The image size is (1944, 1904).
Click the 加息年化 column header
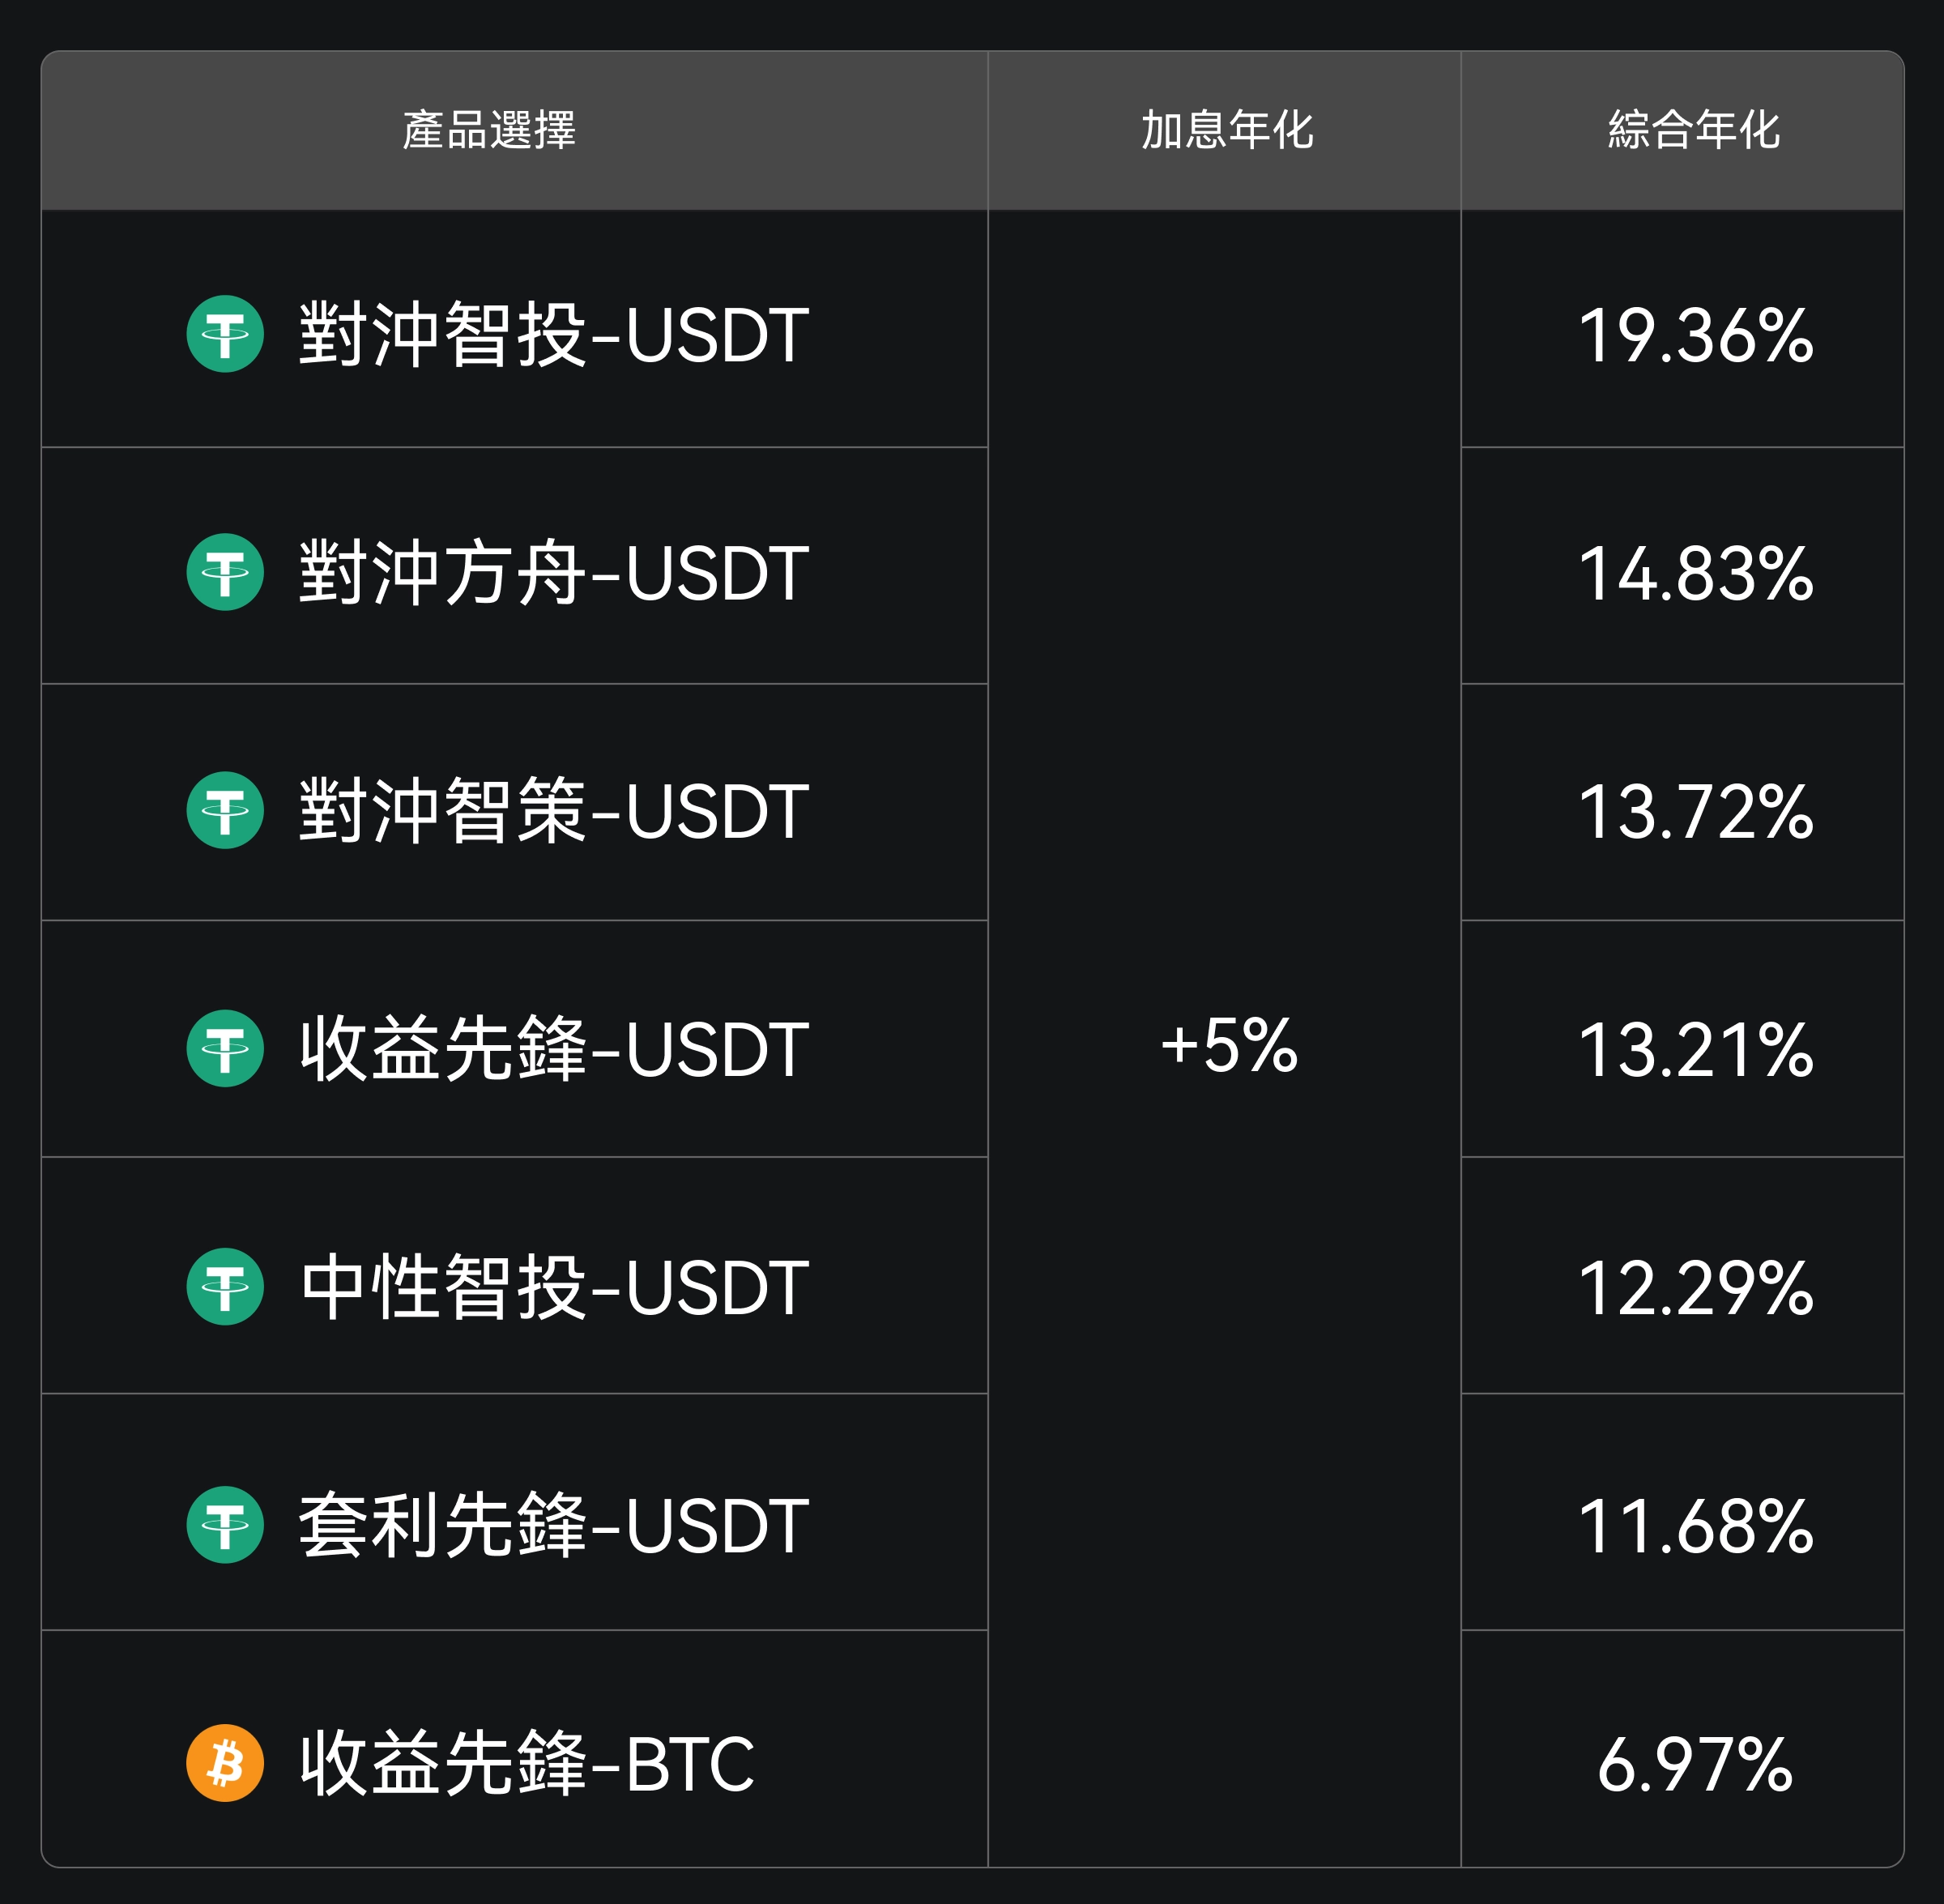tap(1226, 130)
